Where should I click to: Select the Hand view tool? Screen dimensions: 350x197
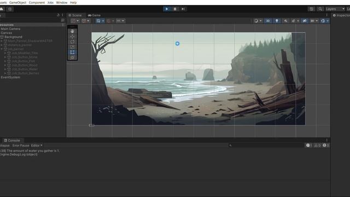coord(72,31)
